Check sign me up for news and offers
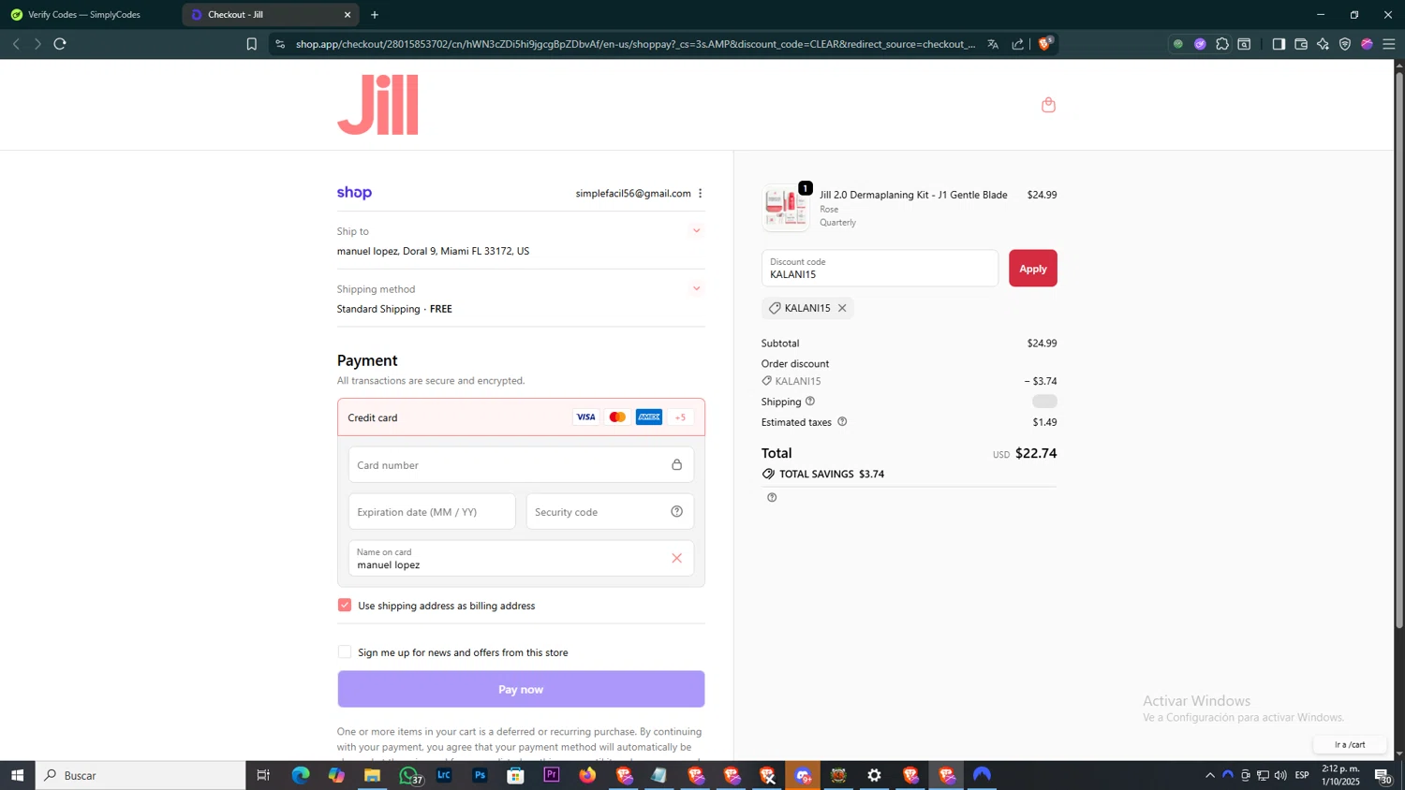The image size is (1405, 790). point(345,652)
